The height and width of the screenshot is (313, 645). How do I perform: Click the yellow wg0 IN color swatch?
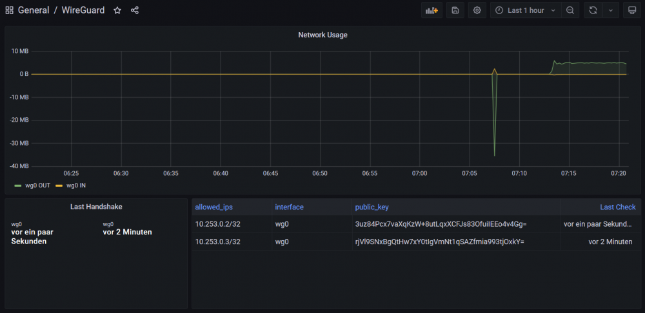(59, 185)
